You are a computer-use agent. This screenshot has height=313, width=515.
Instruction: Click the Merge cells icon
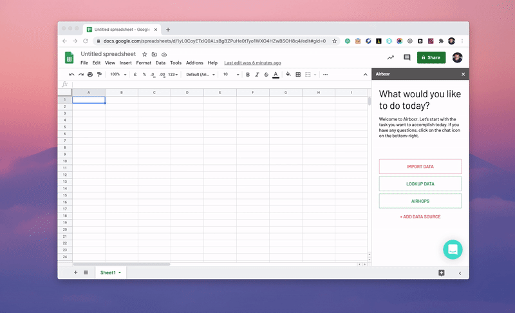pos(308,75)
